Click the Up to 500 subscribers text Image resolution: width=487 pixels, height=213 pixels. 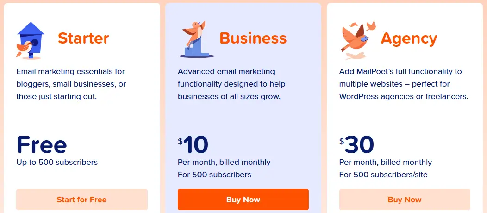[x=57, y=162]
